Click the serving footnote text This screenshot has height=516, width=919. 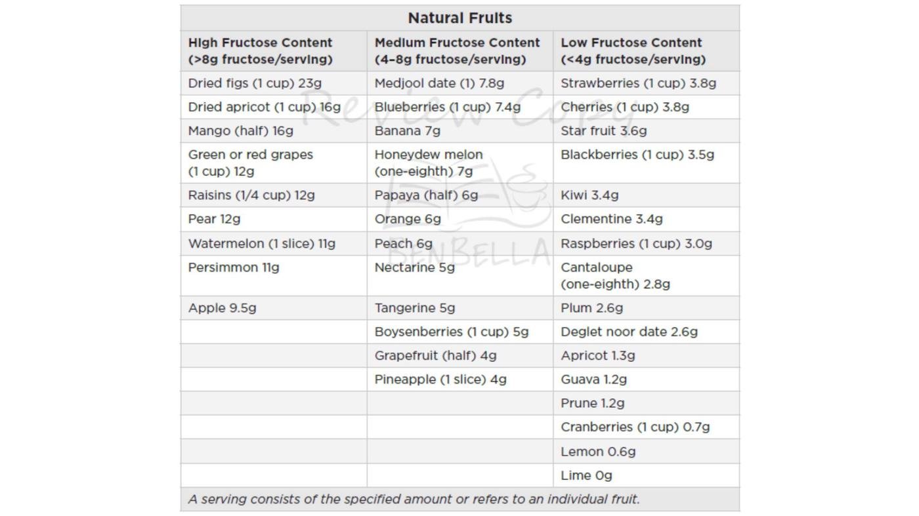[414, 499]
